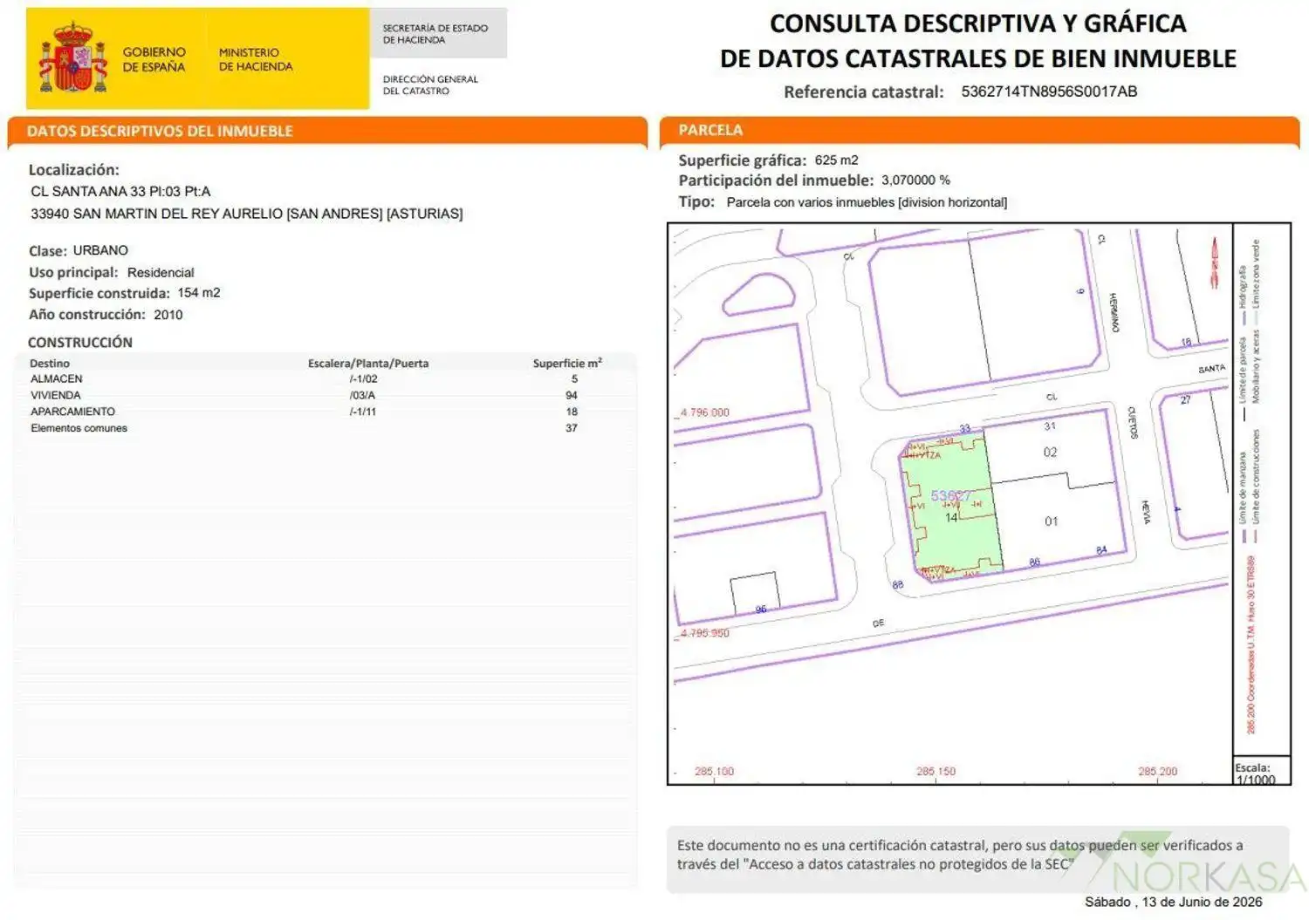Select the cadastral reference 5362714TN8956S0017AB
The image size is (1309, 920).
pyautogui.click(x=1049, y=92)
